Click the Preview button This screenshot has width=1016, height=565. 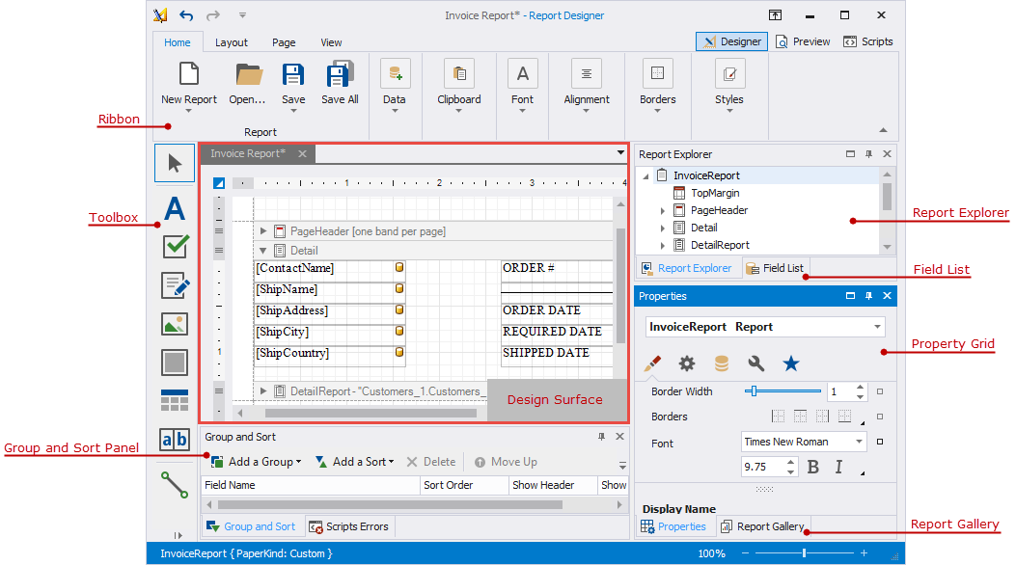[x=803, y=41]
